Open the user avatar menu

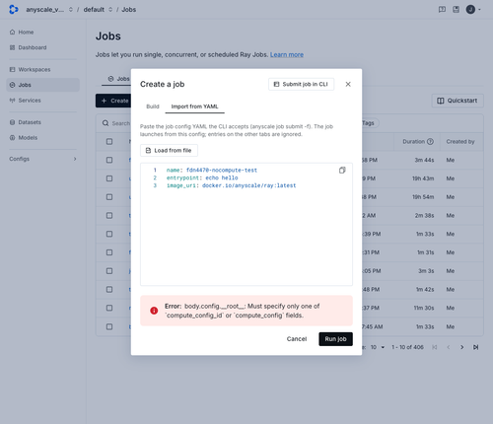click(x=473, y=9)
